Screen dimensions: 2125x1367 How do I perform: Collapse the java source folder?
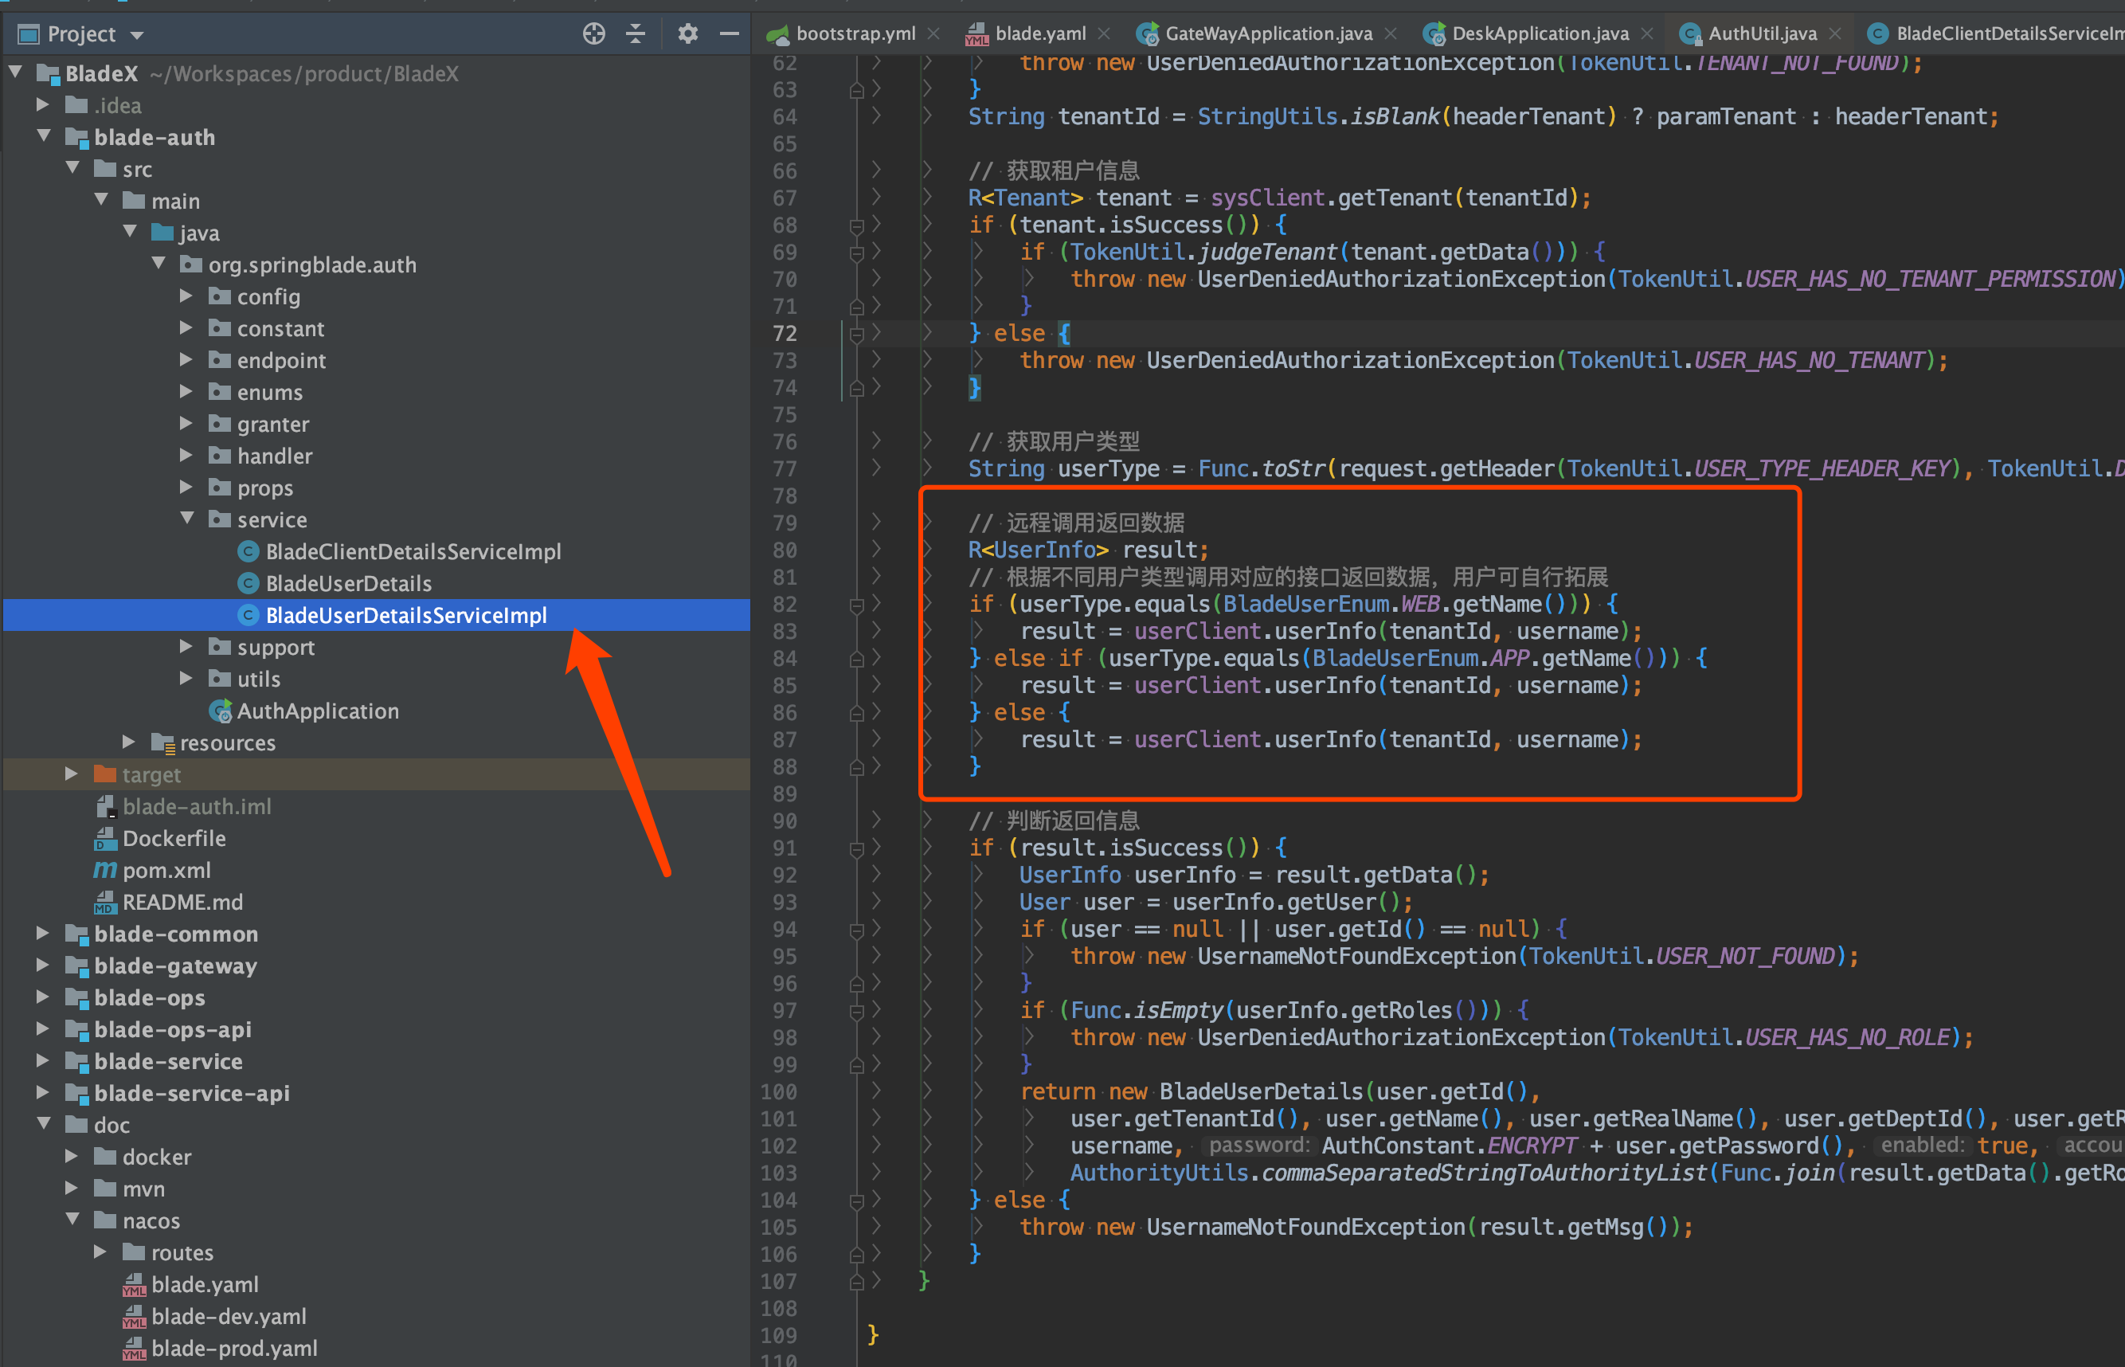click(x=130, y=231)
